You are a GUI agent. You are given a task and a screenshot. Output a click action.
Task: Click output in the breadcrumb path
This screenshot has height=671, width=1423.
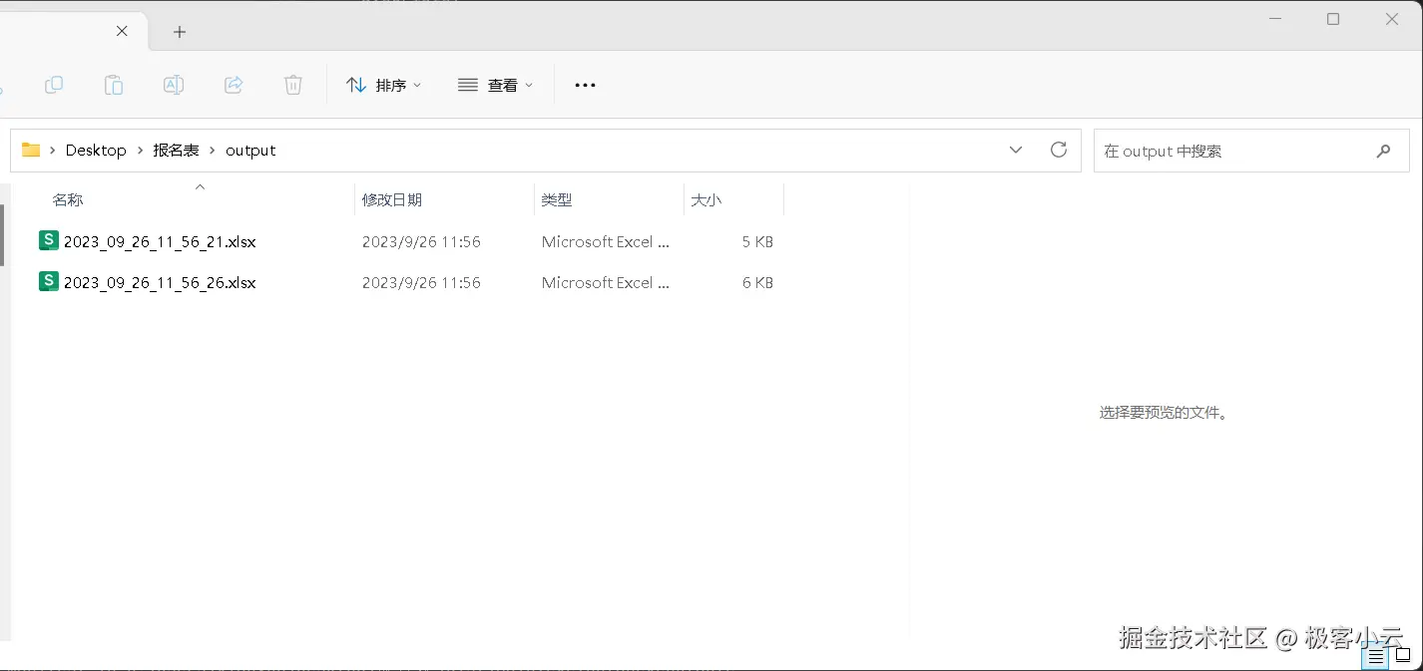[250, 150]
